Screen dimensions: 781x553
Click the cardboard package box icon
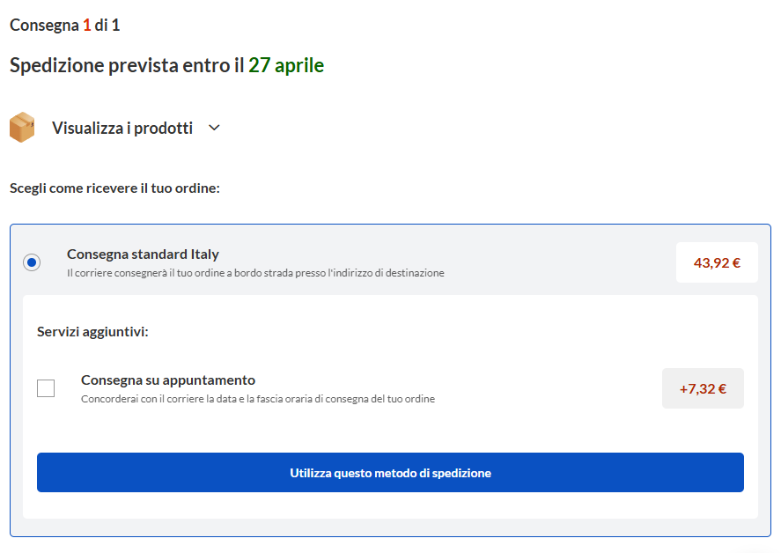(22, 128)
